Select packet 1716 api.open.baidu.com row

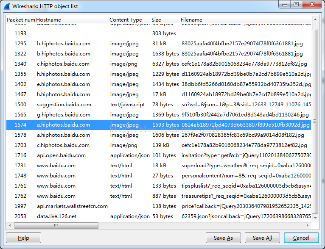point(159,155)
